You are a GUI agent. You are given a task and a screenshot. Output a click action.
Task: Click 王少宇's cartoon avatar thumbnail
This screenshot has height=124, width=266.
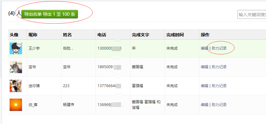tap(16, 48)
